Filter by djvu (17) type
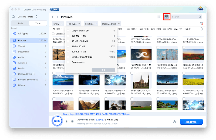216x140 pixels. pos(178,29)
